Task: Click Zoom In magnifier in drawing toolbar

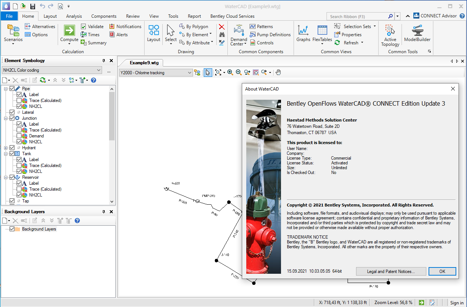Action: [230, 72]
